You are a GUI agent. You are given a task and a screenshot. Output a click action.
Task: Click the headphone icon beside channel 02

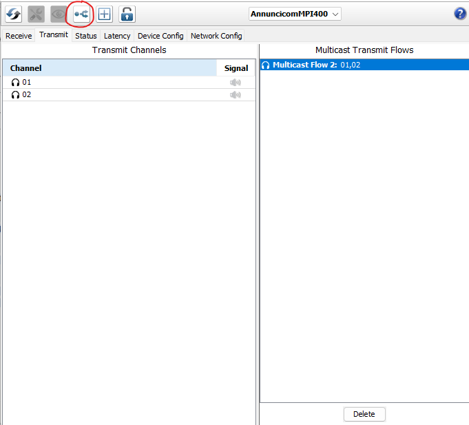click(16, 95)
